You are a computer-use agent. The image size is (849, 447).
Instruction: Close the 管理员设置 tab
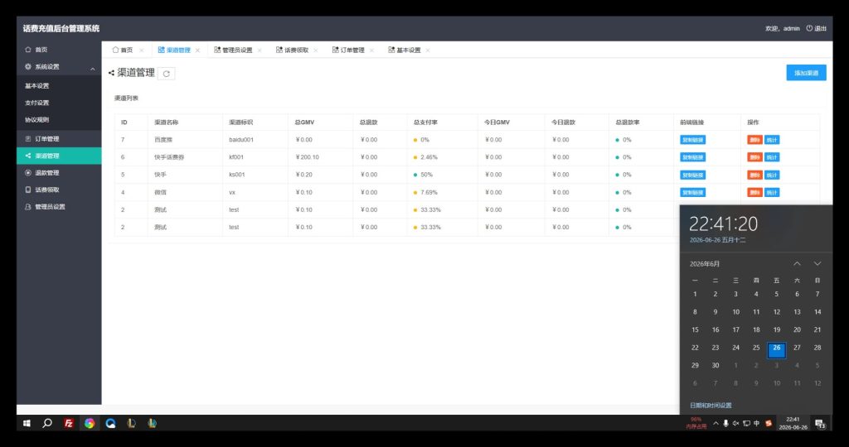[260, 50]
